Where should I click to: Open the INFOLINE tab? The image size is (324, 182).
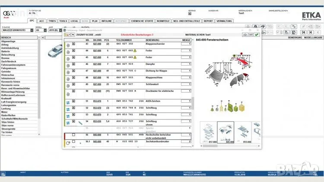coord(106,21)
